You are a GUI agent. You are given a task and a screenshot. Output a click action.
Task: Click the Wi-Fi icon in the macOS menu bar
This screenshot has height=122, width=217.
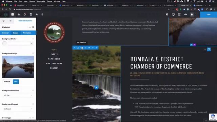click(194, 1)
